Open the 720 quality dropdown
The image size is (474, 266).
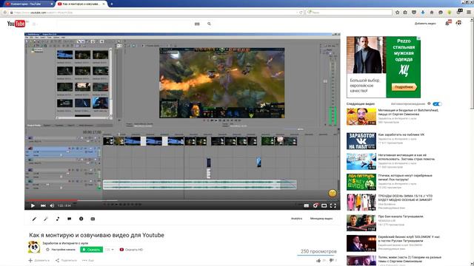[109, 250]
